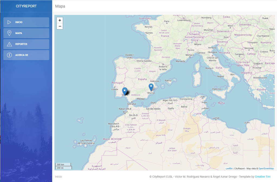277x182 pixels.
Task: Zoom in with the map plus button
Action: point(60,20)
